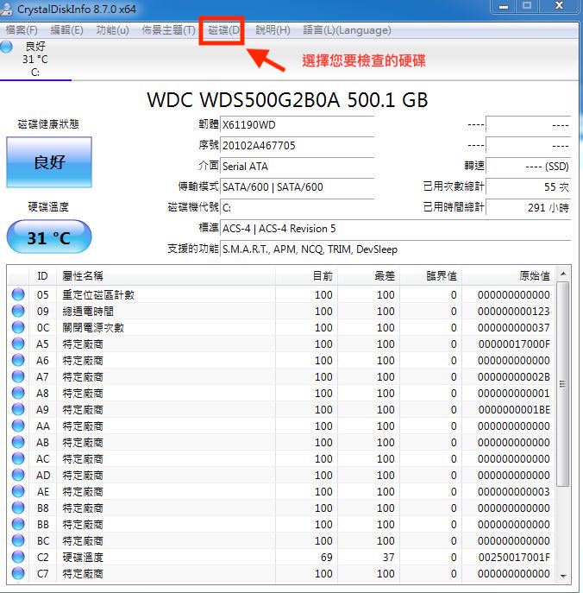The image size is (583, 593).
Task: Click the status icon of row A8
Action: coord(18,393)
